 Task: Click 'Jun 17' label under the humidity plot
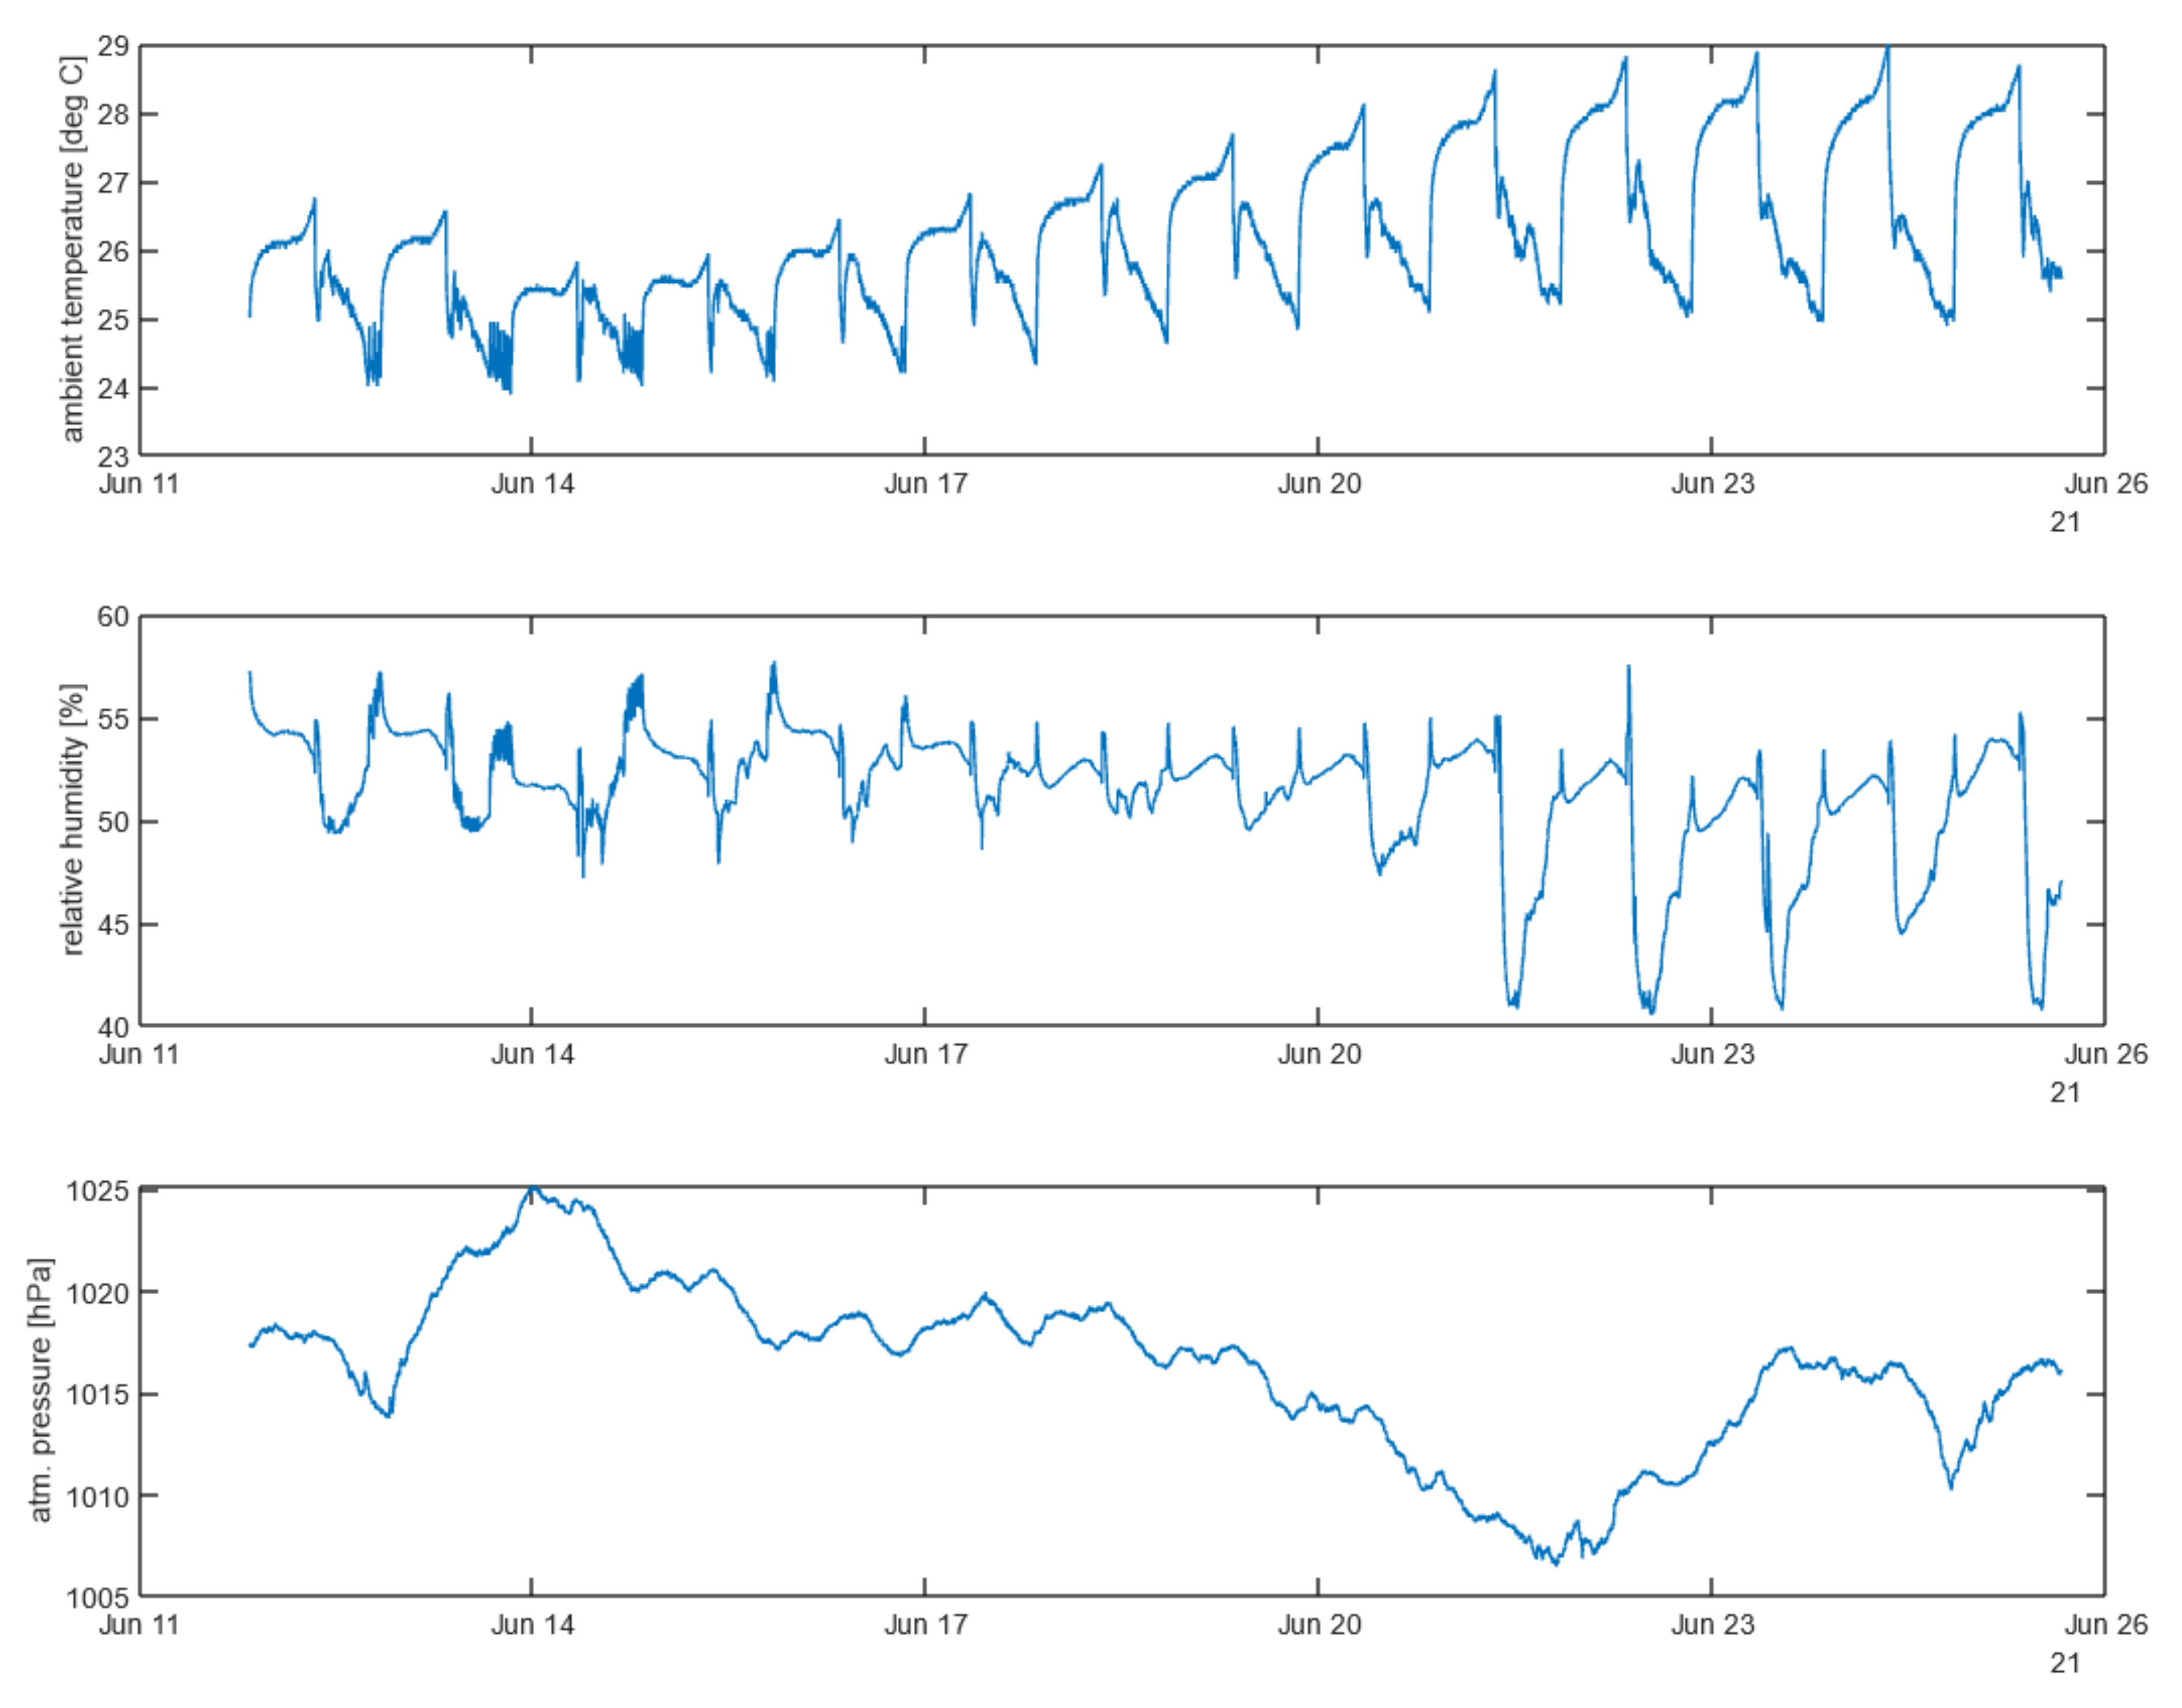point(926,1054)
